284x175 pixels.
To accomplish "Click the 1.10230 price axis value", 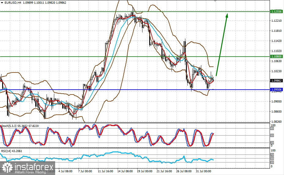I will pyautogui.click(x=277, y=71).
